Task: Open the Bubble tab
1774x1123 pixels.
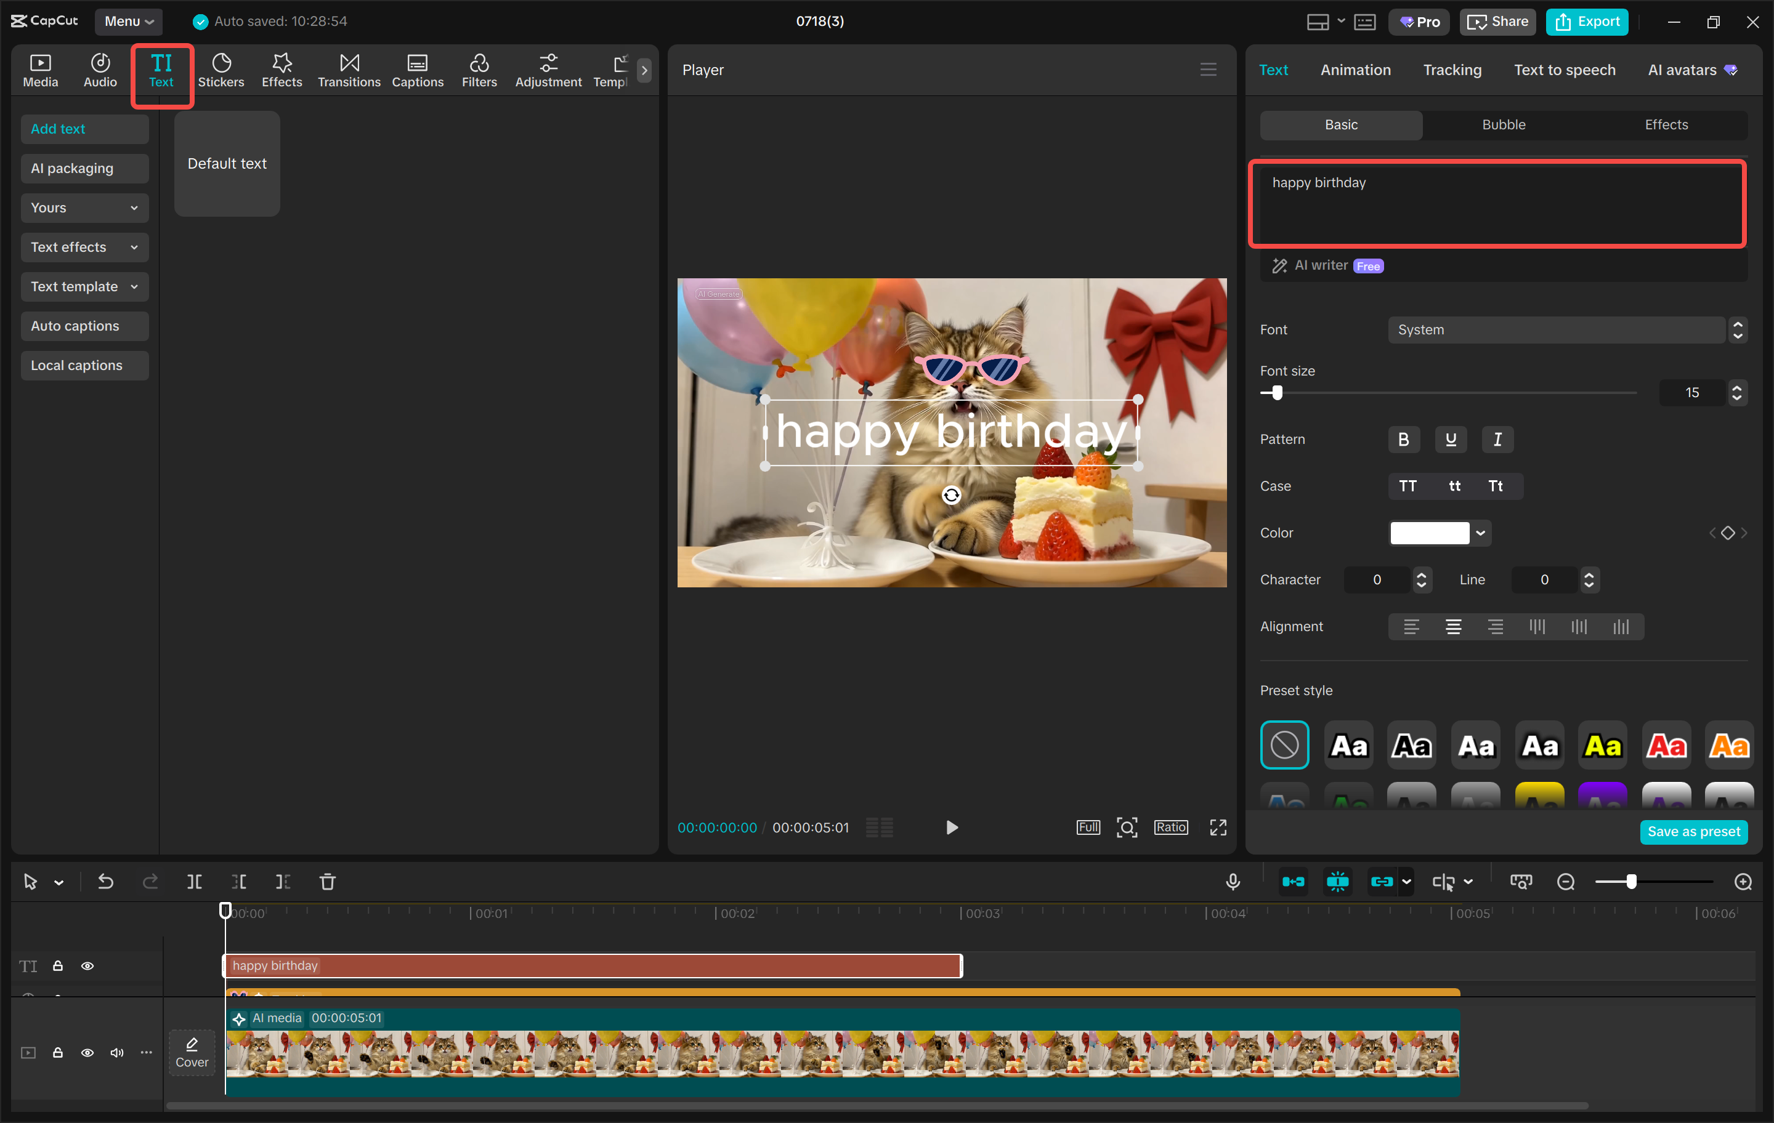Action: pyautogui.click(x=1503, y=124)
